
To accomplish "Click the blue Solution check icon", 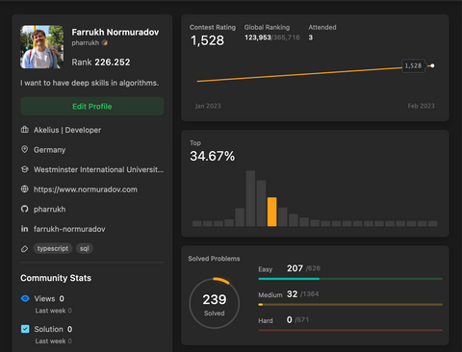I will (x=25, y=329).
